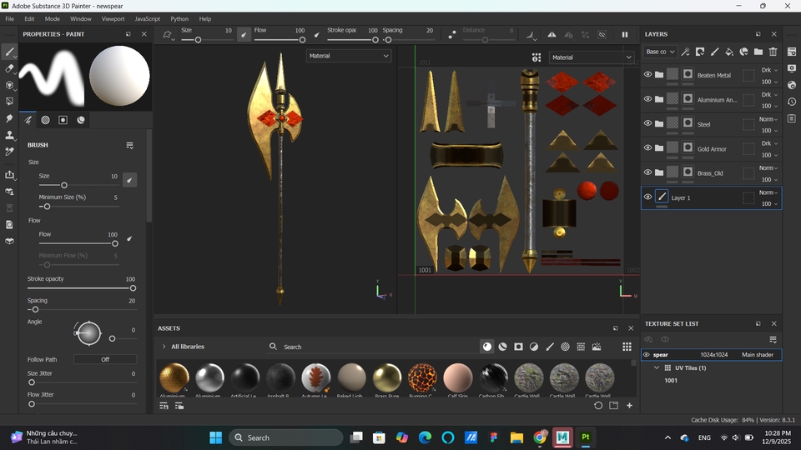Click the delete layer trash icon
This screenshot has height=450, width=801.
pyautogui.click(x=773, y=52)
